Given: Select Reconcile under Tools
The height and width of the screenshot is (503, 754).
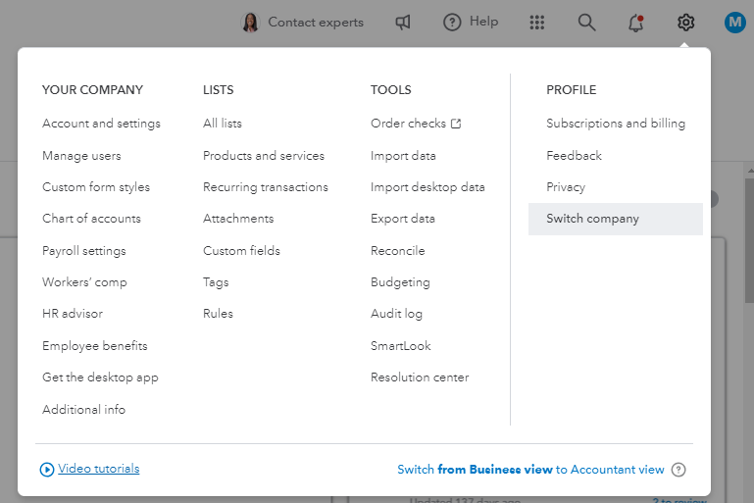Looking at the screenshot, I should click(397, 251).
